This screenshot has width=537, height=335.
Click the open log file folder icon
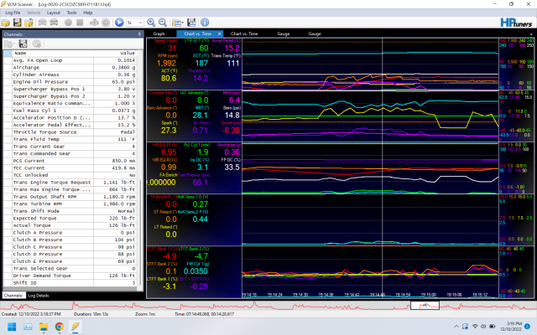click(x=7, y=23)
